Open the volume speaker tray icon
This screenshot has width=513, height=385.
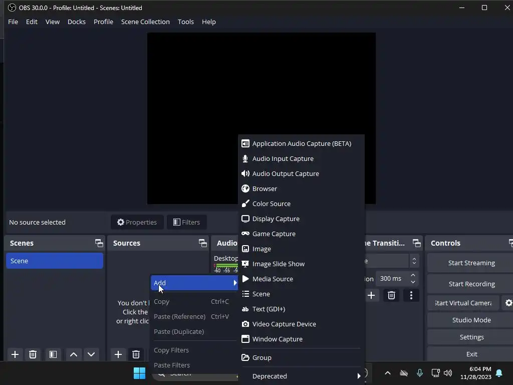coord(448,373)
